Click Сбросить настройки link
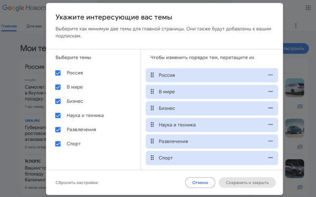 pyautogui.click(x=76, y=183)
